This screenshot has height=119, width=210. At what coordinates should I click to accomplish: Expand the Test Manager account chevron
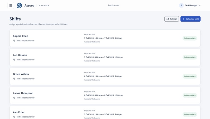[x=200, y=5]
